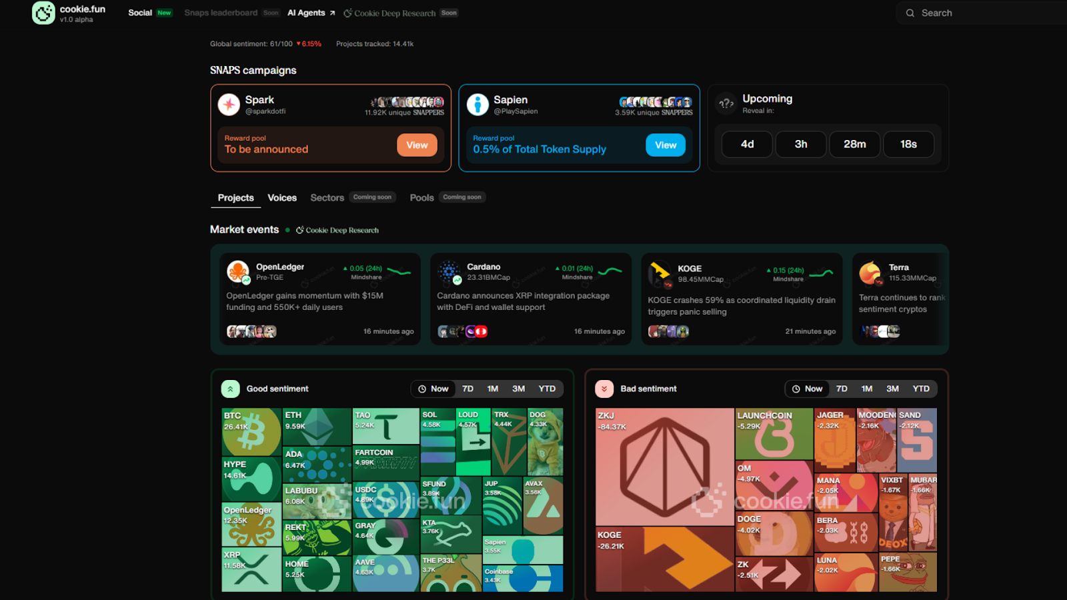Click the OpenLedger octopus avatar
The image size is (1067, 600).
(x=238, y=272)
